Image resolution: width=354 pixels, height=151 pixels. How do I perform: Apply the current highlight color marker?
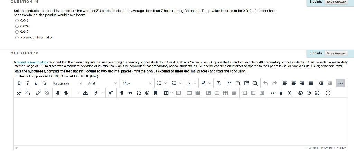203,83
